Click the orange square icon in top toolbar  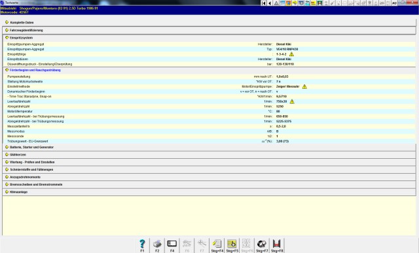pyautogui.click(x=289, y=3)
